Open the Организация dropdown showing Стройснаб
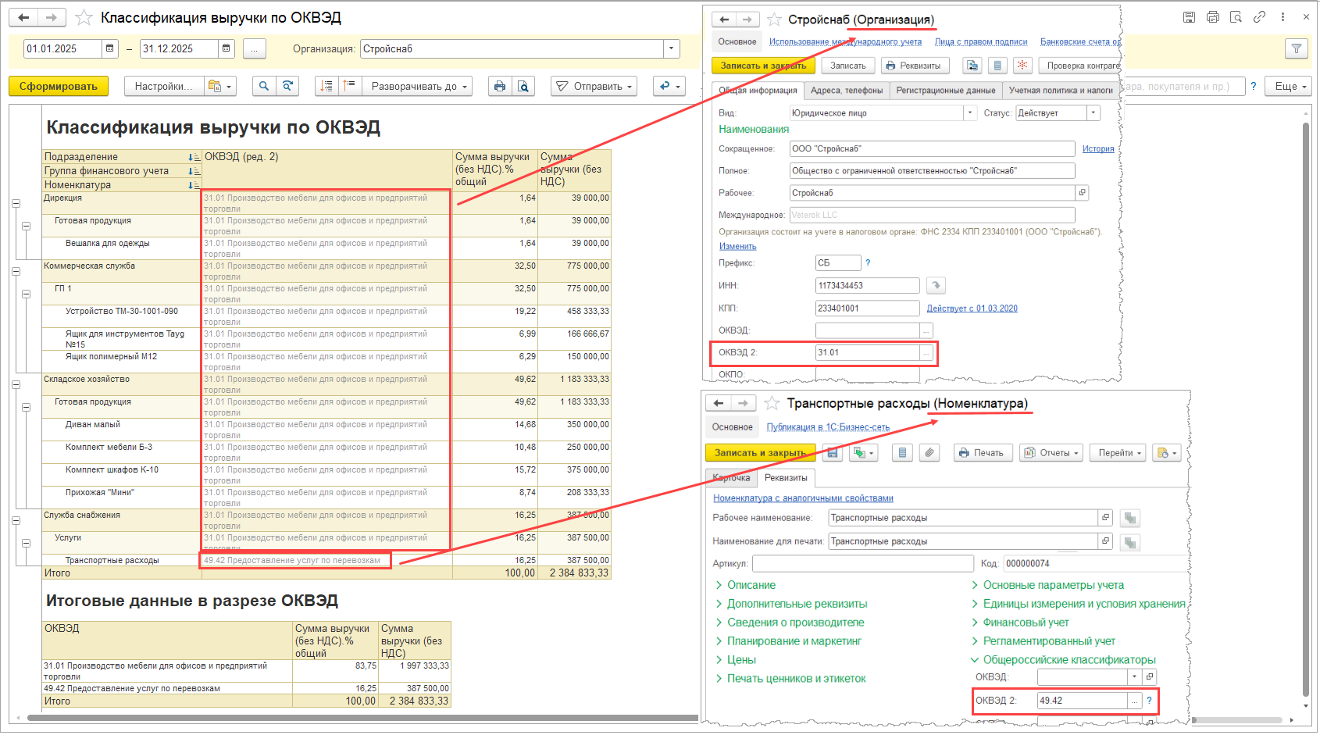1320x735 pixels. [671, 48]
